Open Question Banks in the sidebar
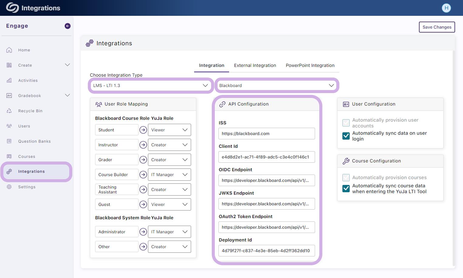463x278 pixels. coord(34,141)
